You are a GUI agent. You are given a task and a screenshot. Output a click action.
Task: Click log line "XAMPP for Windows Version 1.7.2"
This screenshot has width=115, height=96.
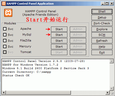(30, 65)
